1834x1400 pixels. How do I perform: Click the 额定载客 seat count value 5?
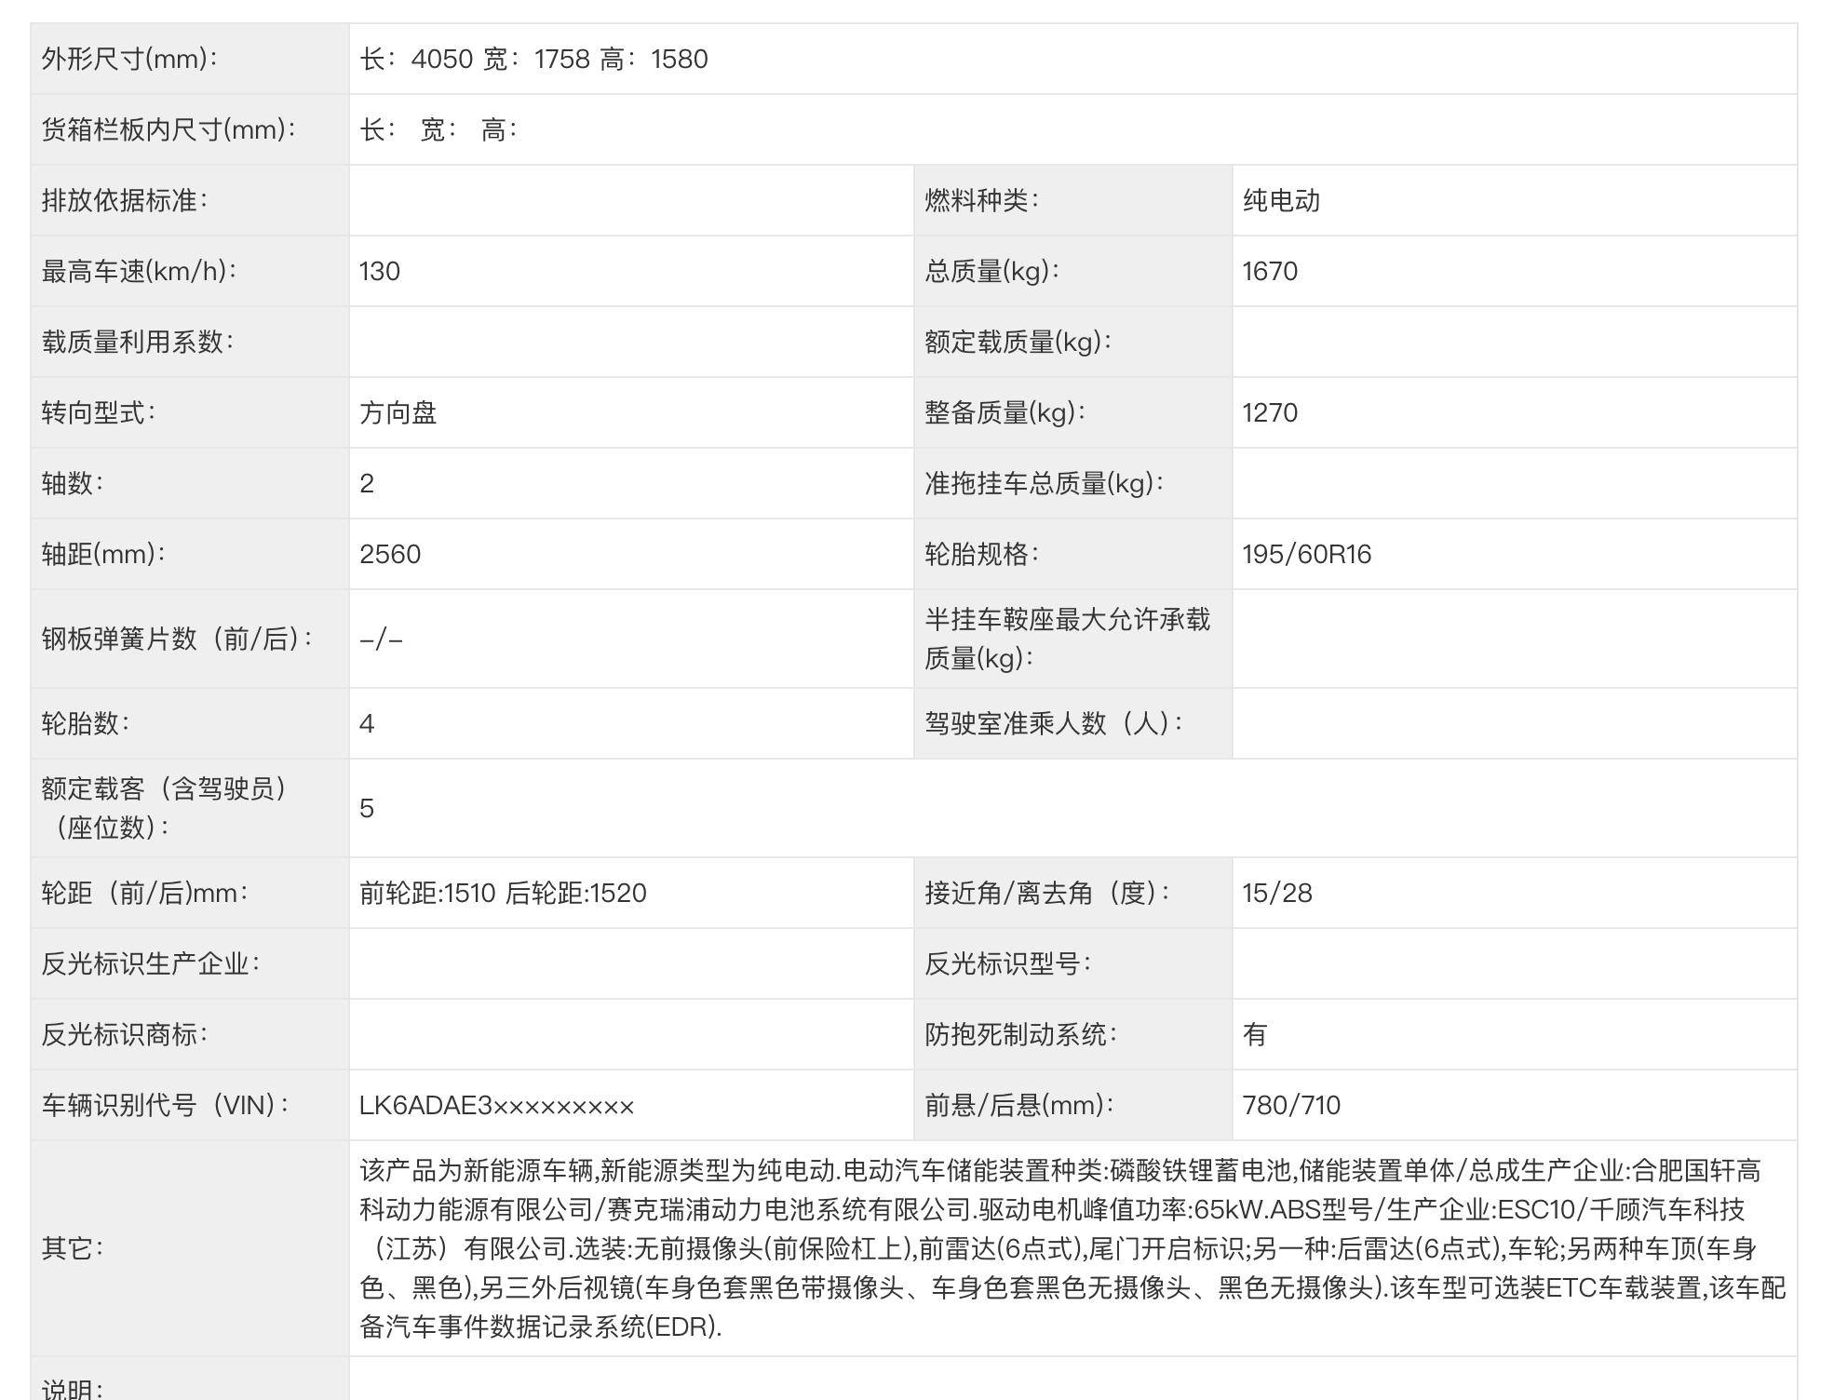pyautogui.click(x=367, y=808)
